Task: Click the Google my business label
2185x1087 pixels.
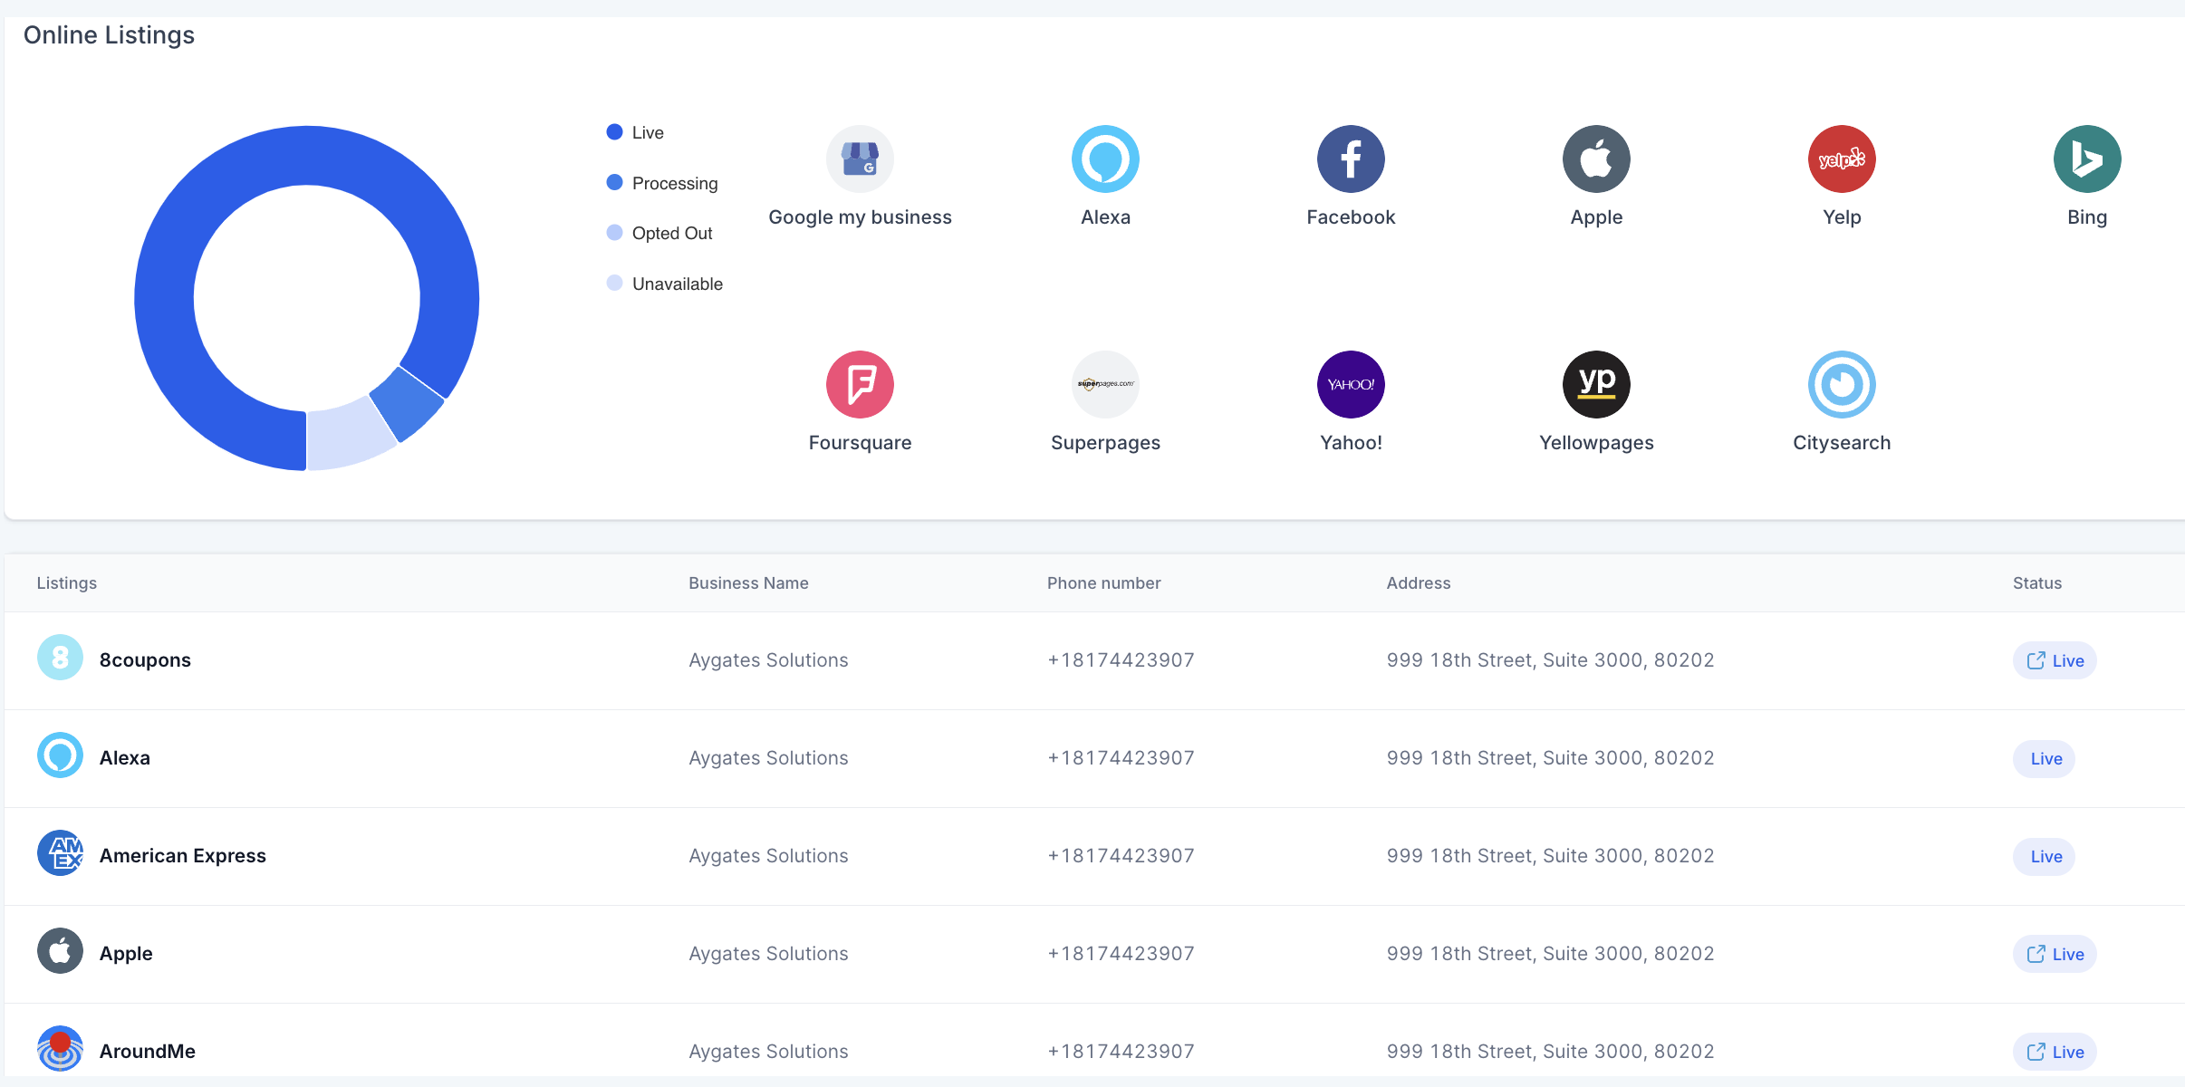Action: coord(860,217)
